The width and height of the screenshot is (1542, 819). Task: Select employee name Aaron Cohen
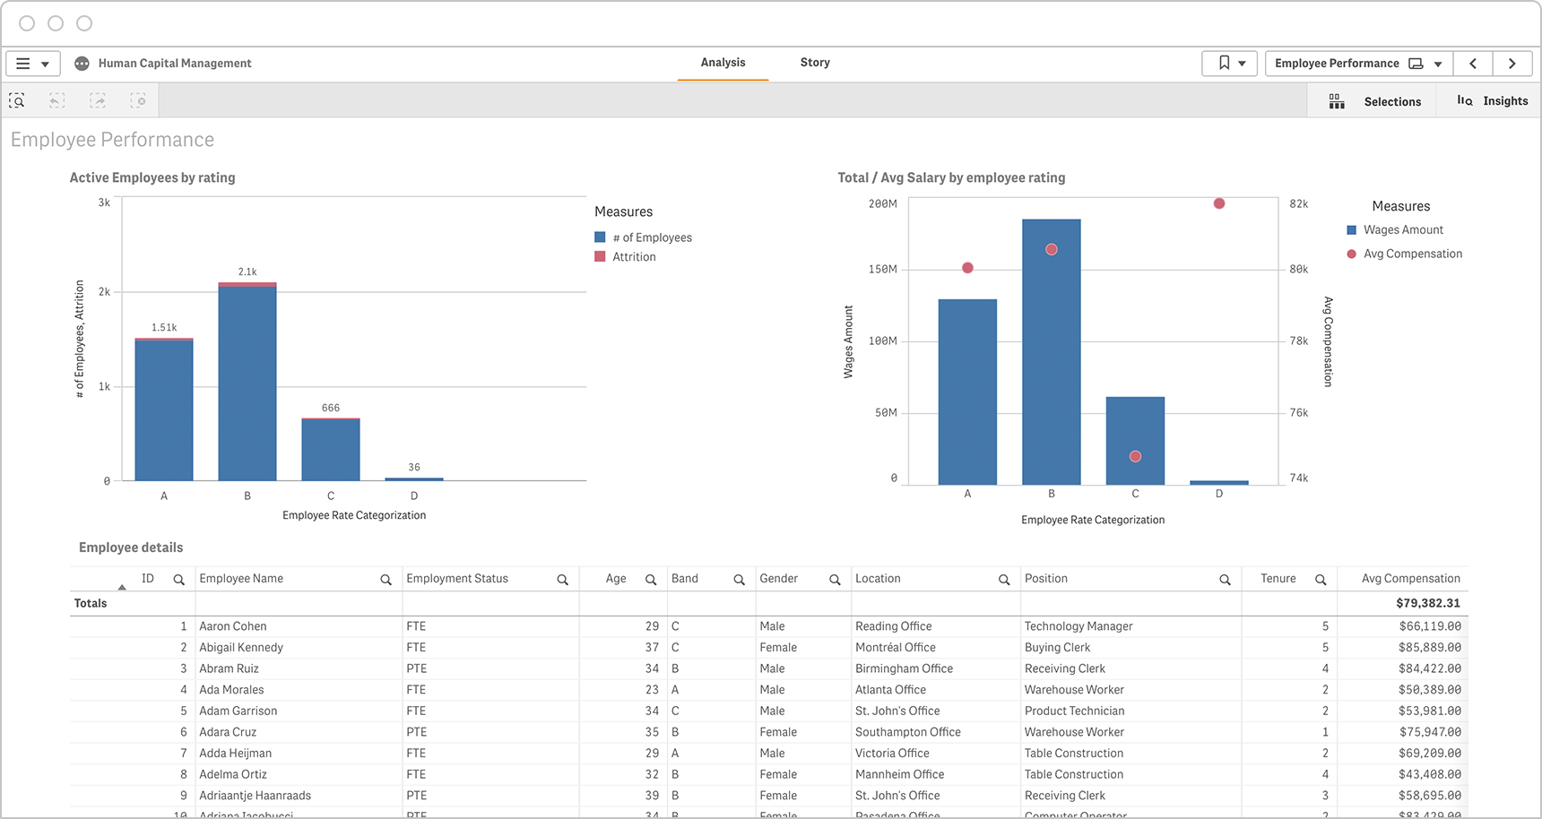(233, 626)
